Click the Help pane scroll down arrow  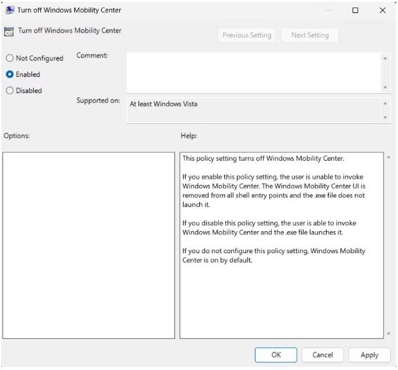click(x=389, y=333)
